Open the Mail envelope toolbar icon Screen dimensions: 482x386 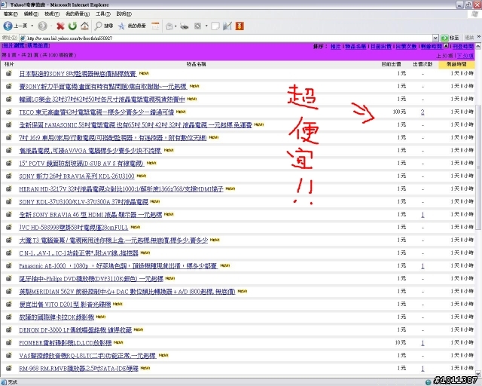pyautogui.click(x=169, y=26)
